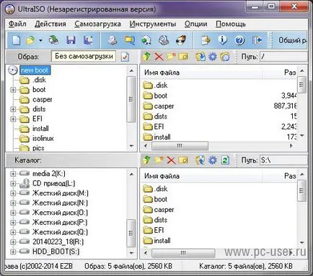Select casper folder in upper file list
Screen dimensions: 313x276
tap(164, 106)
